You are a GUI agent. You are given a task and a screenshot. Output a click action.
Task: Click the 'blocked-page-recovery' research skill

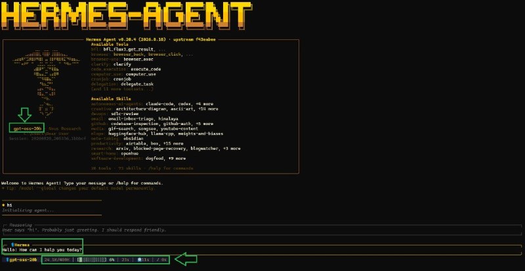click(x=159, y=149)
